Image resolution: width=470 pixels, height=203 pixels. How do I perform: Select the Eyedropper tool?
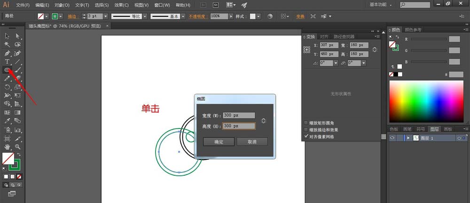(x=7, y=121)
